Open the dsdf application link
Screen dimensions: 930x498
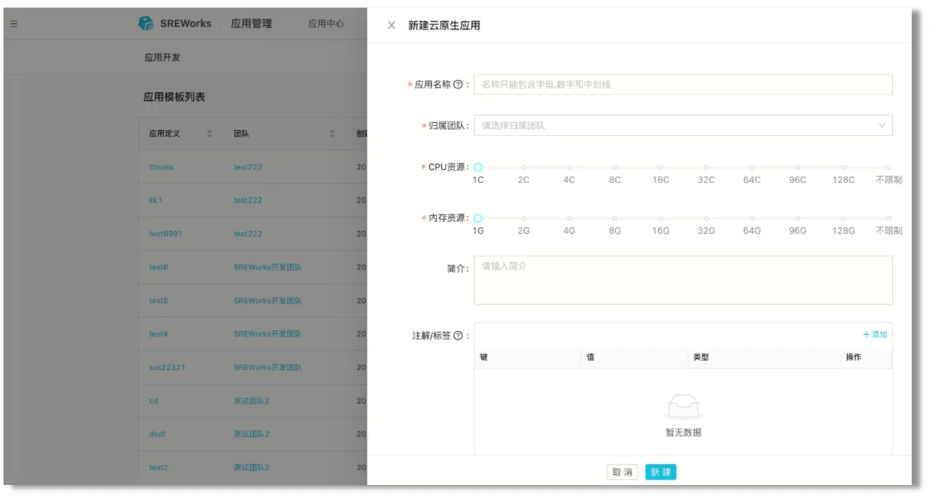click(x=157, y=434)
